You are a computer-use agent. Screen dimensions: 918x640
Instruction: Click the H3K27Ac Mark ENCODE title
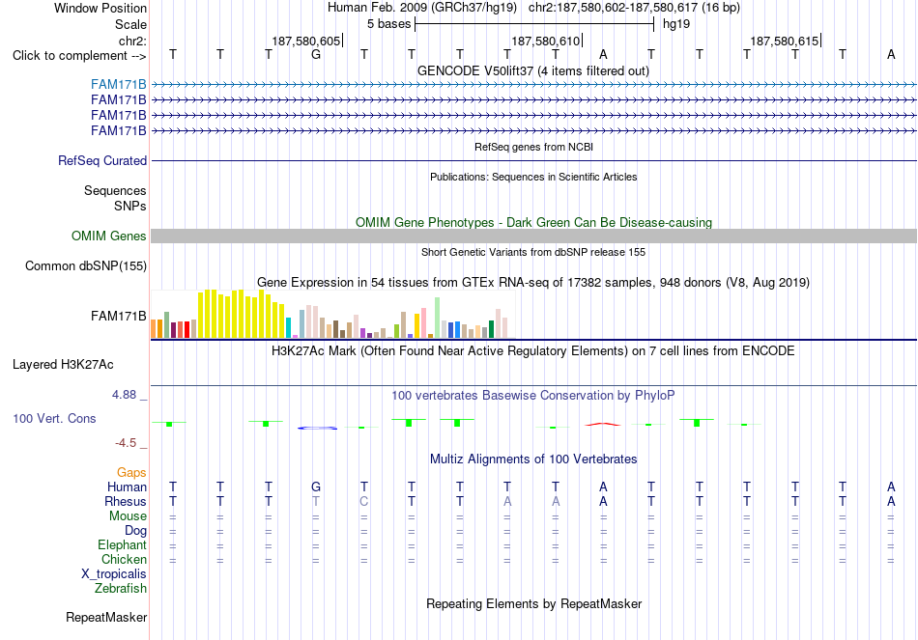(x=533, y=351)
